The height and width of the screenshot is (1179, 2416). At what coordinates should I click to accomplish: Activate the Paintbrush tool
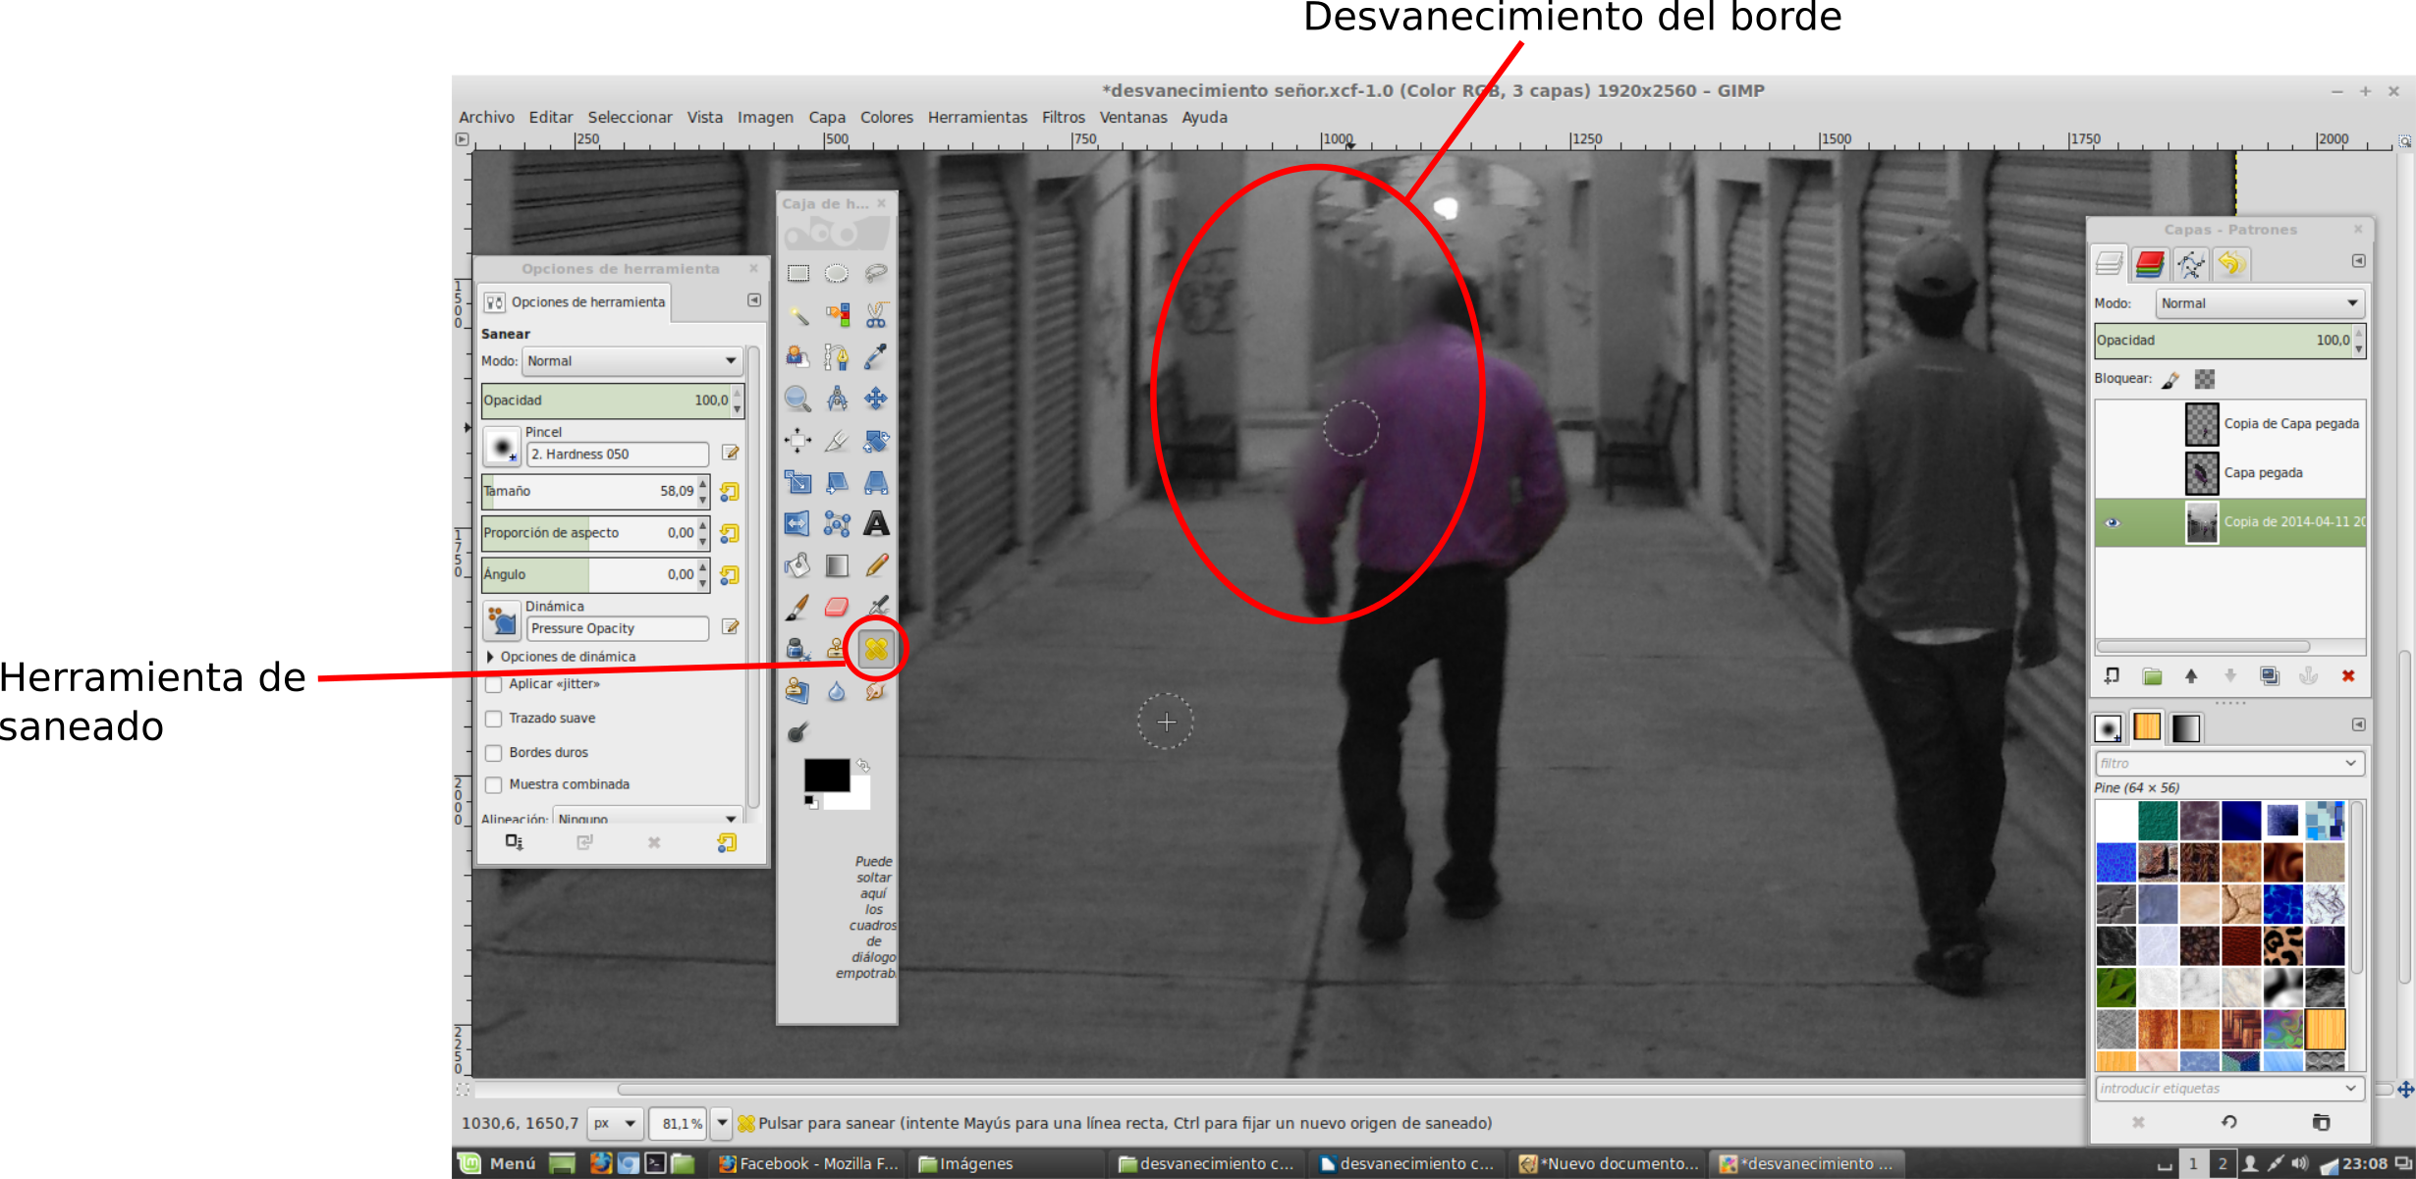(x=797, y=607)
